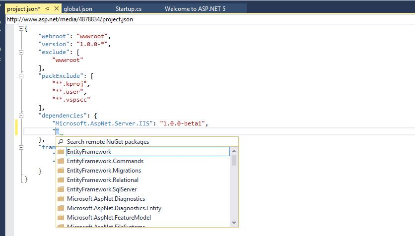Choose EntityFramework.Migrations package
Image resolution: width=415 pixels, height=236 pixels.
point(104,171)
